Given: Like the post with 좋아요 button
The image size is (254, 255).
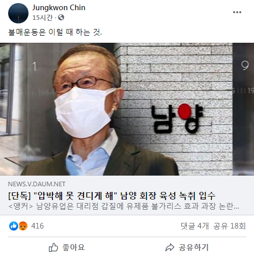Looking at the screenshot, I should 67,247.
